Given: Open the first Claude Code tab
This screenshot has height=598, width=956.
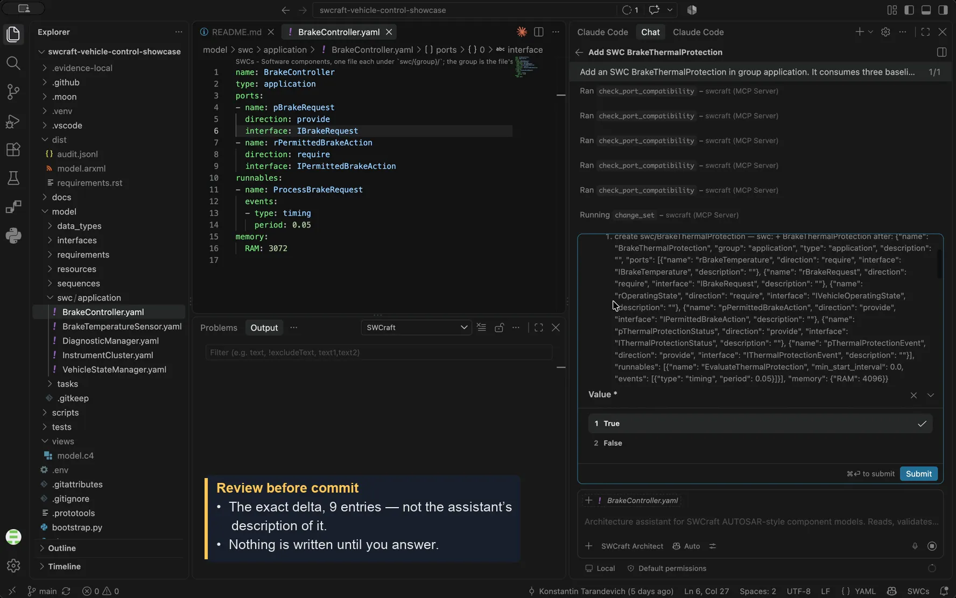Looking at the screenshot, I should point(602,32).
